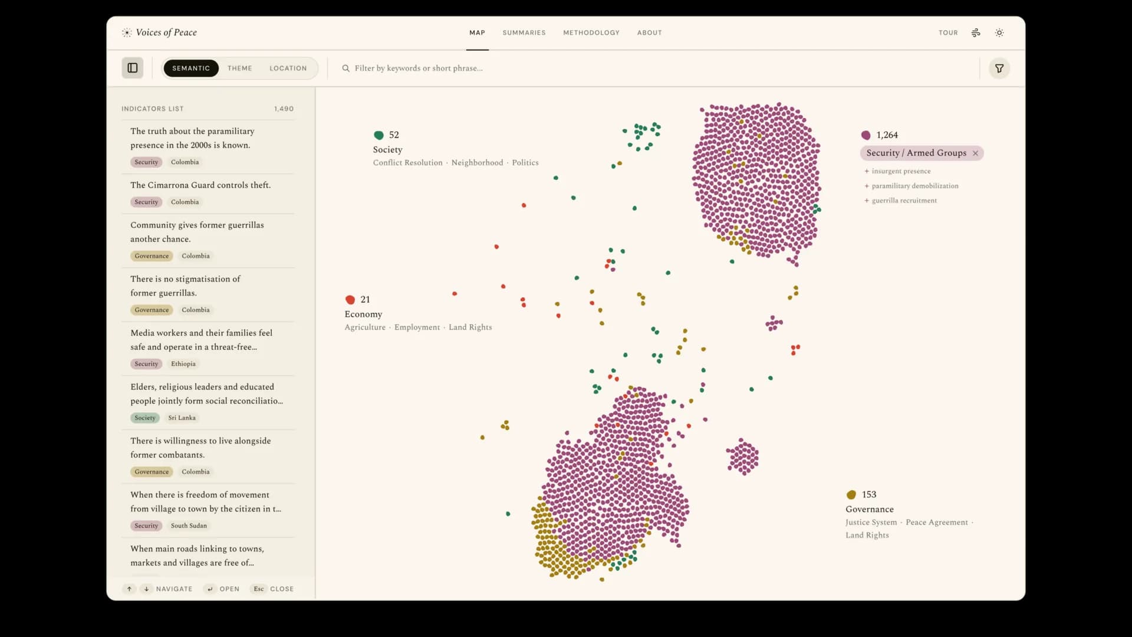
Task: Click the light theme sun icon
Action: point(999,33)
